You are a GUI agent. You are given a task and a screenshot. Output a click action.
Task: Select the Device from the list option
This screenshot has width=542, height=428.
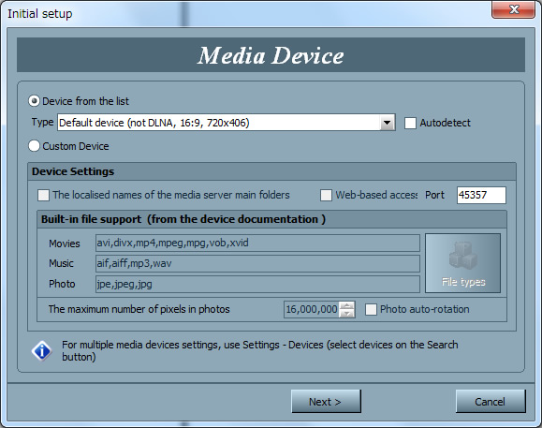click(x=34, y=101)
